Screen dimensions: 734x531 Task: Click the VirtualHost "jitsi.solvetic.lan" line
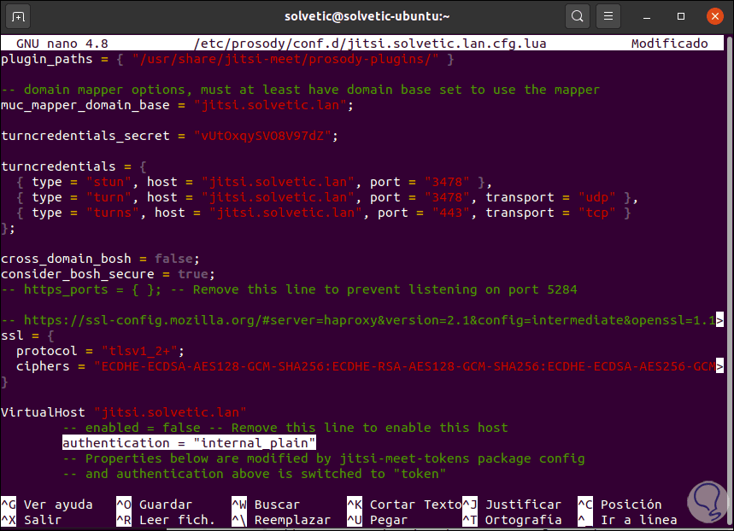tap(124, 412)
